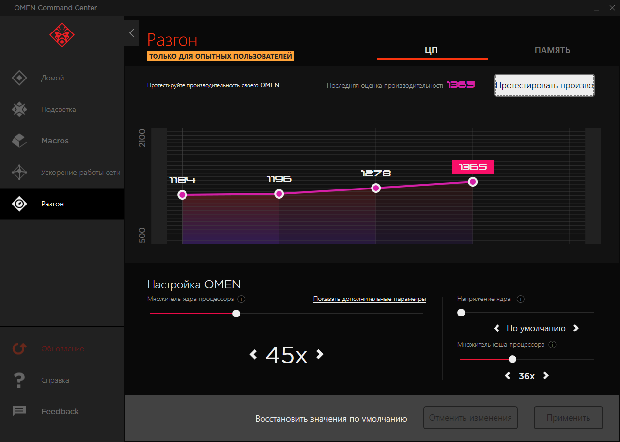Viewport: 620px width, 442px height.
Task: Run the Протестировать производительность benchmark button
Action: point(544,85)
